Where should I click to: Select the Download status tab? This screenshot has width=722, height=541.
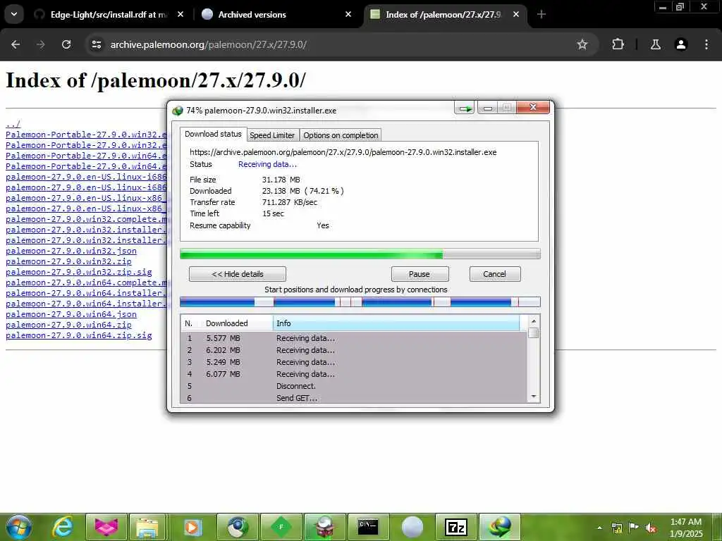click(x=213, y=134)
